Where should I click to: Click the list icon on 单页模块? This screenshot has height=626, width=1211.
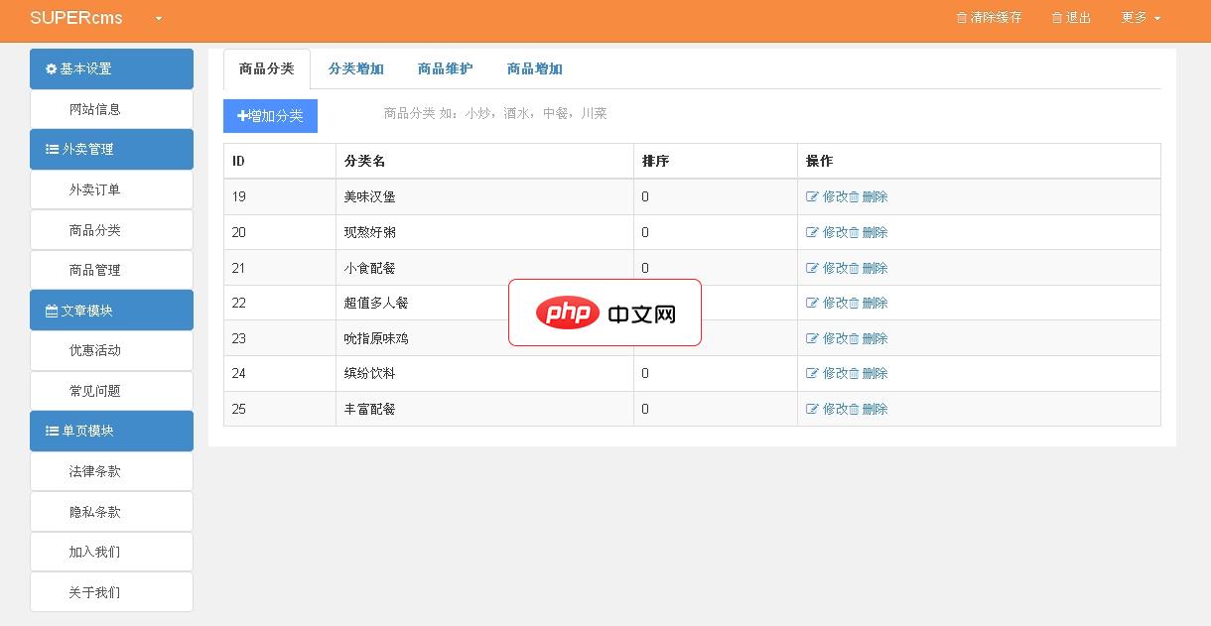coord(51,431)
